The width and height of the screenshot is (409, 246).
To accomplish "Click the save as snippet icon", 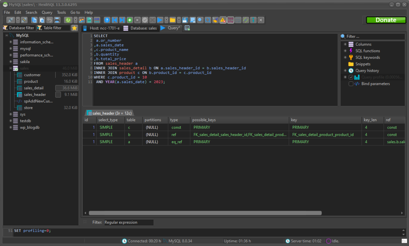I will pos(193,20).
